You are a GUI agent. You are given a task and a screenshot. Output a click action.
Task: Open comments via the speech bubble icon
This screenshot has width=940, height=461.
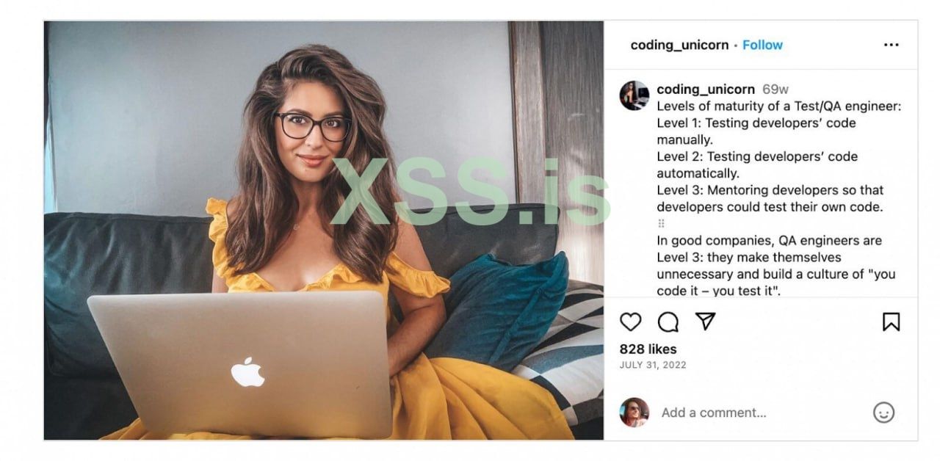tap(668, 322)
